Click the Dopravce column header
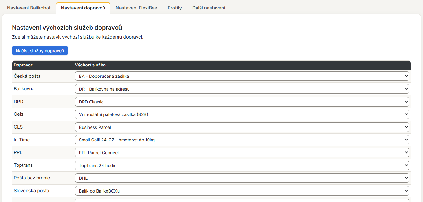 (23, 65)
